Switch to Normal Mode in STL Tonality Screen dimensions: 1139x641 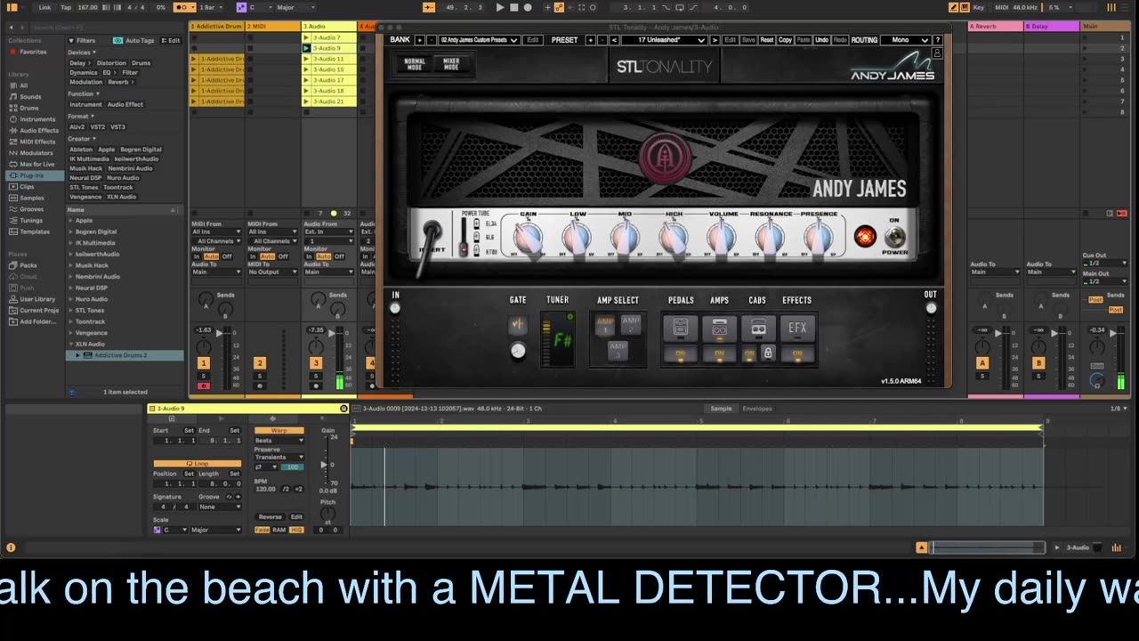pos(415,64)
